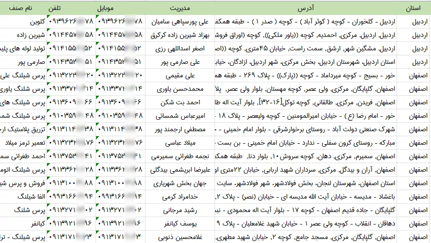Screen dimensions: 431x243
Task: Select trade name cell الفا شیلنگ
Action: [x=23, y=197]
